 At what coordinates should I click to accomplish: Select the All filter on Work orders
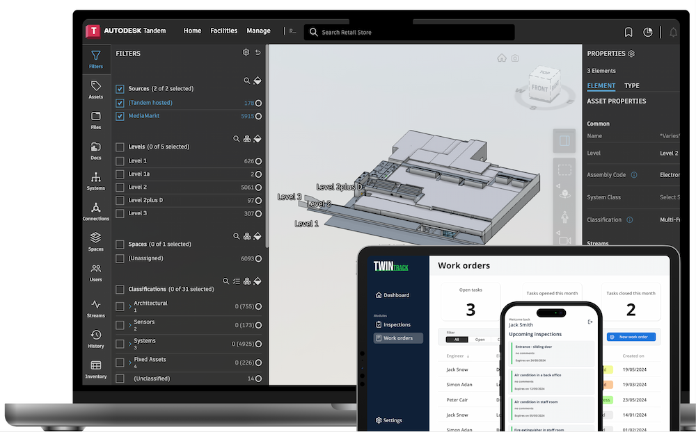457,340
